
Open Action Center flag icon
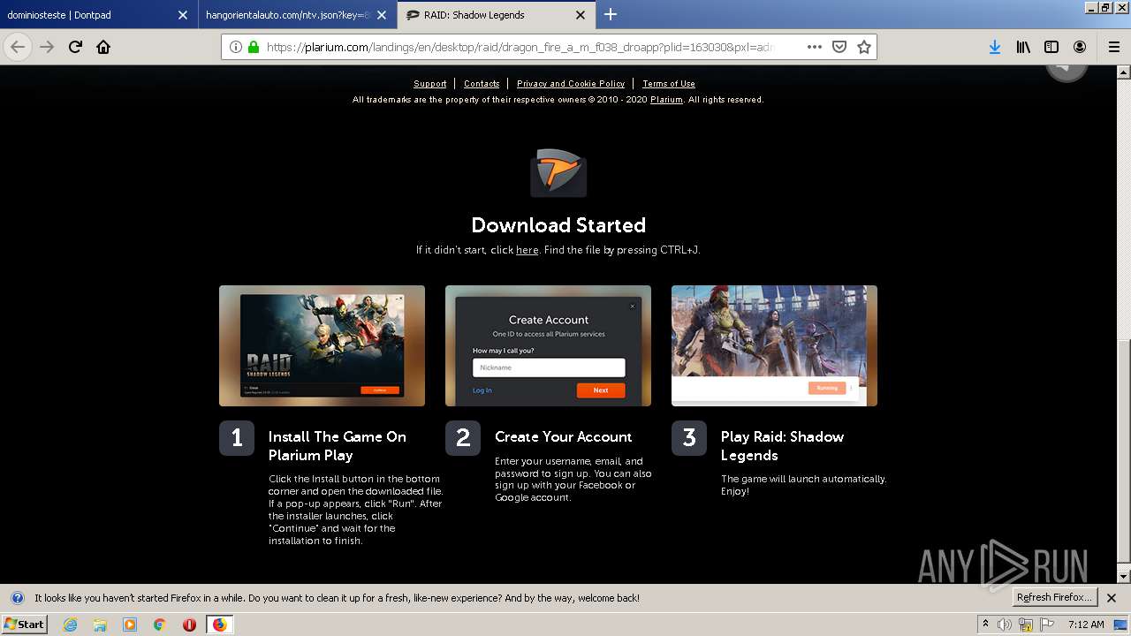click(x=1046, y=625)
